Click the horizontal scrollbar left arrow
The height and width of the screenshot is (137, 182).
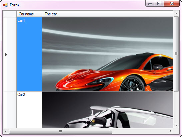[x=6, y=131]
